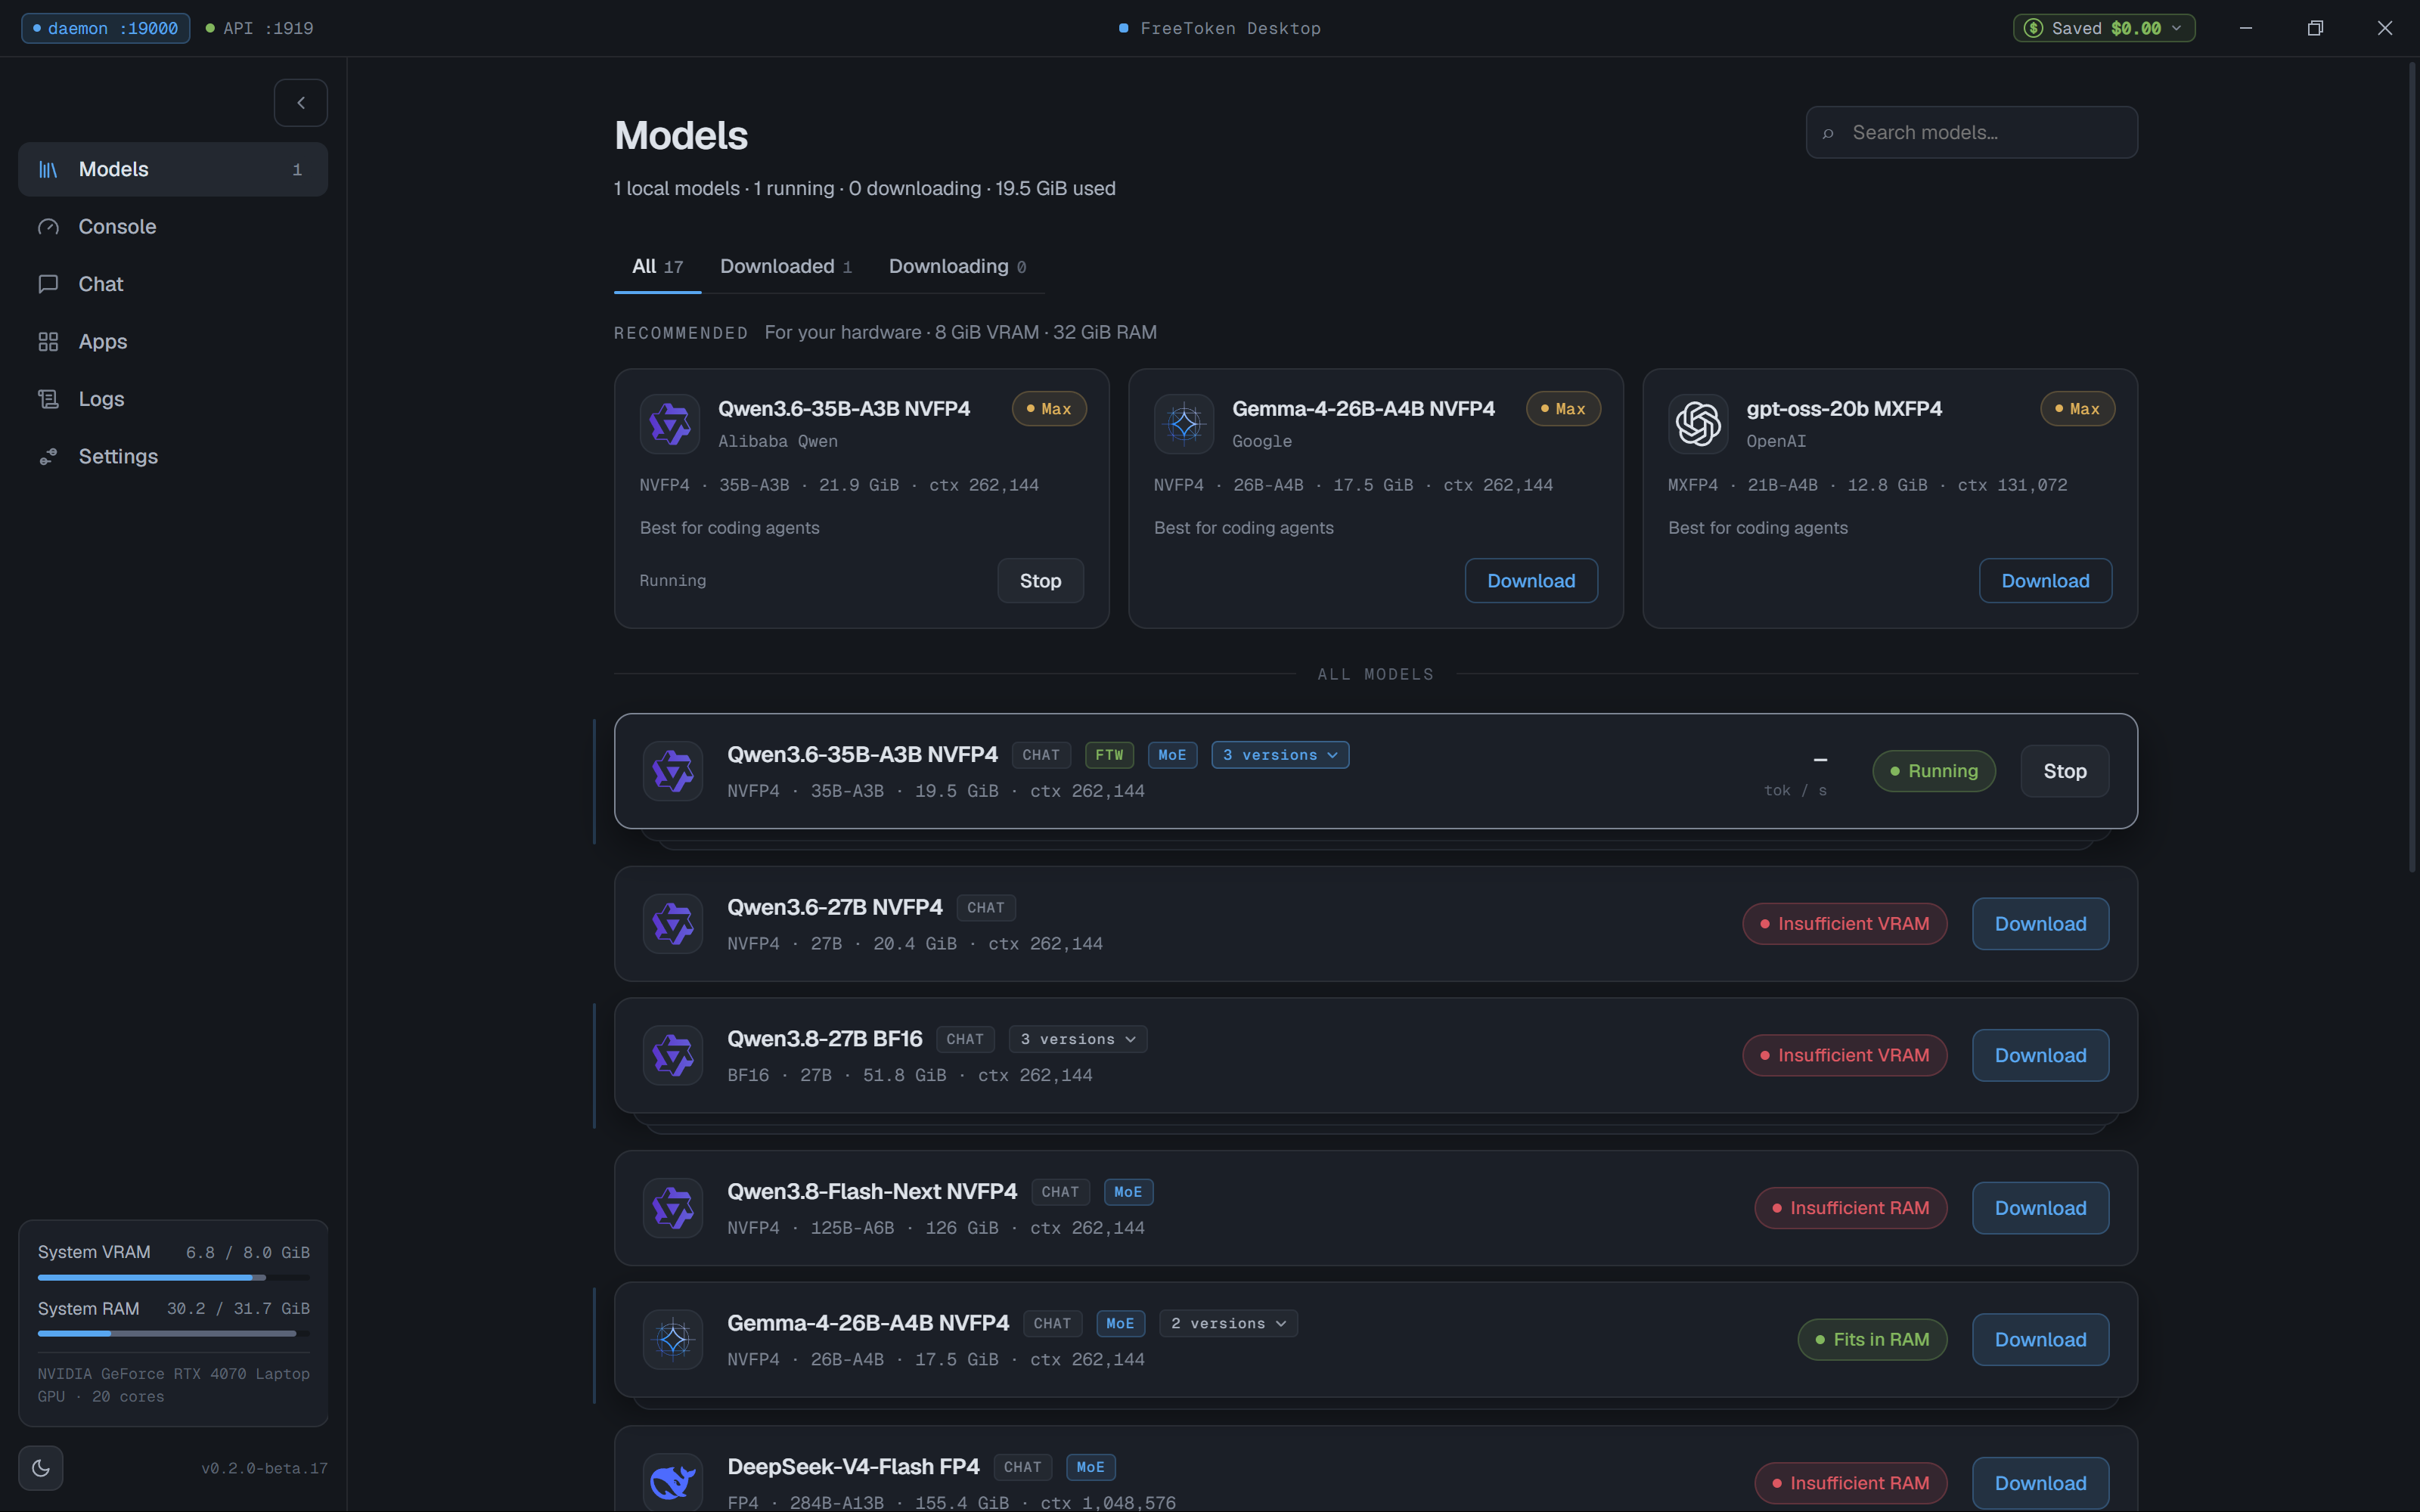The height and width of the screenshot is (1512, 2420).
Task: Open Settings from the sidebar
Action: (x=173, y=457)
